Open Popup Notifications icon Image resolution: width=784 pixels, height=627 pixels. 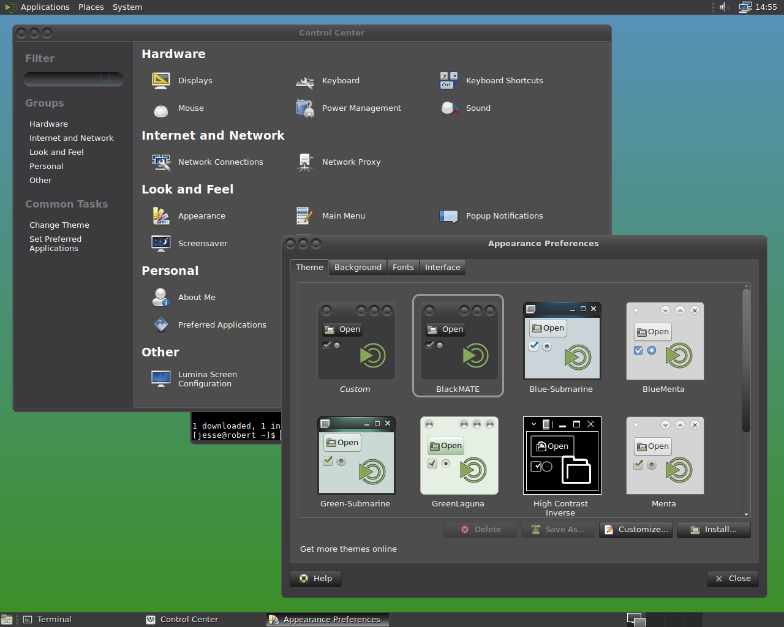tap(449, 216)
